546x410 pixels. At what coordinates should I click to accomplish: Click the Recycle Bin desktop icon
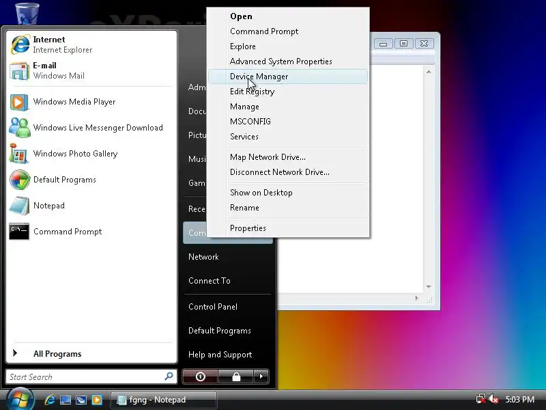pyautogui.click(x=27, y=12)
